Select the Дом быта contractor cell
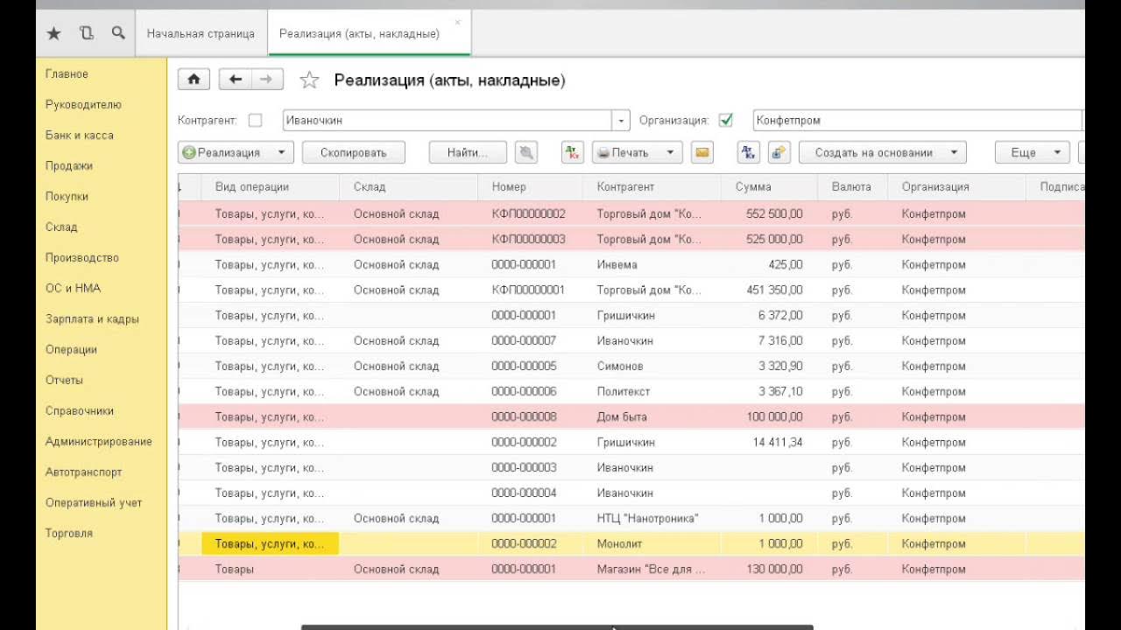Screen dimensions: 1121x630 click(x=652, y=416)
